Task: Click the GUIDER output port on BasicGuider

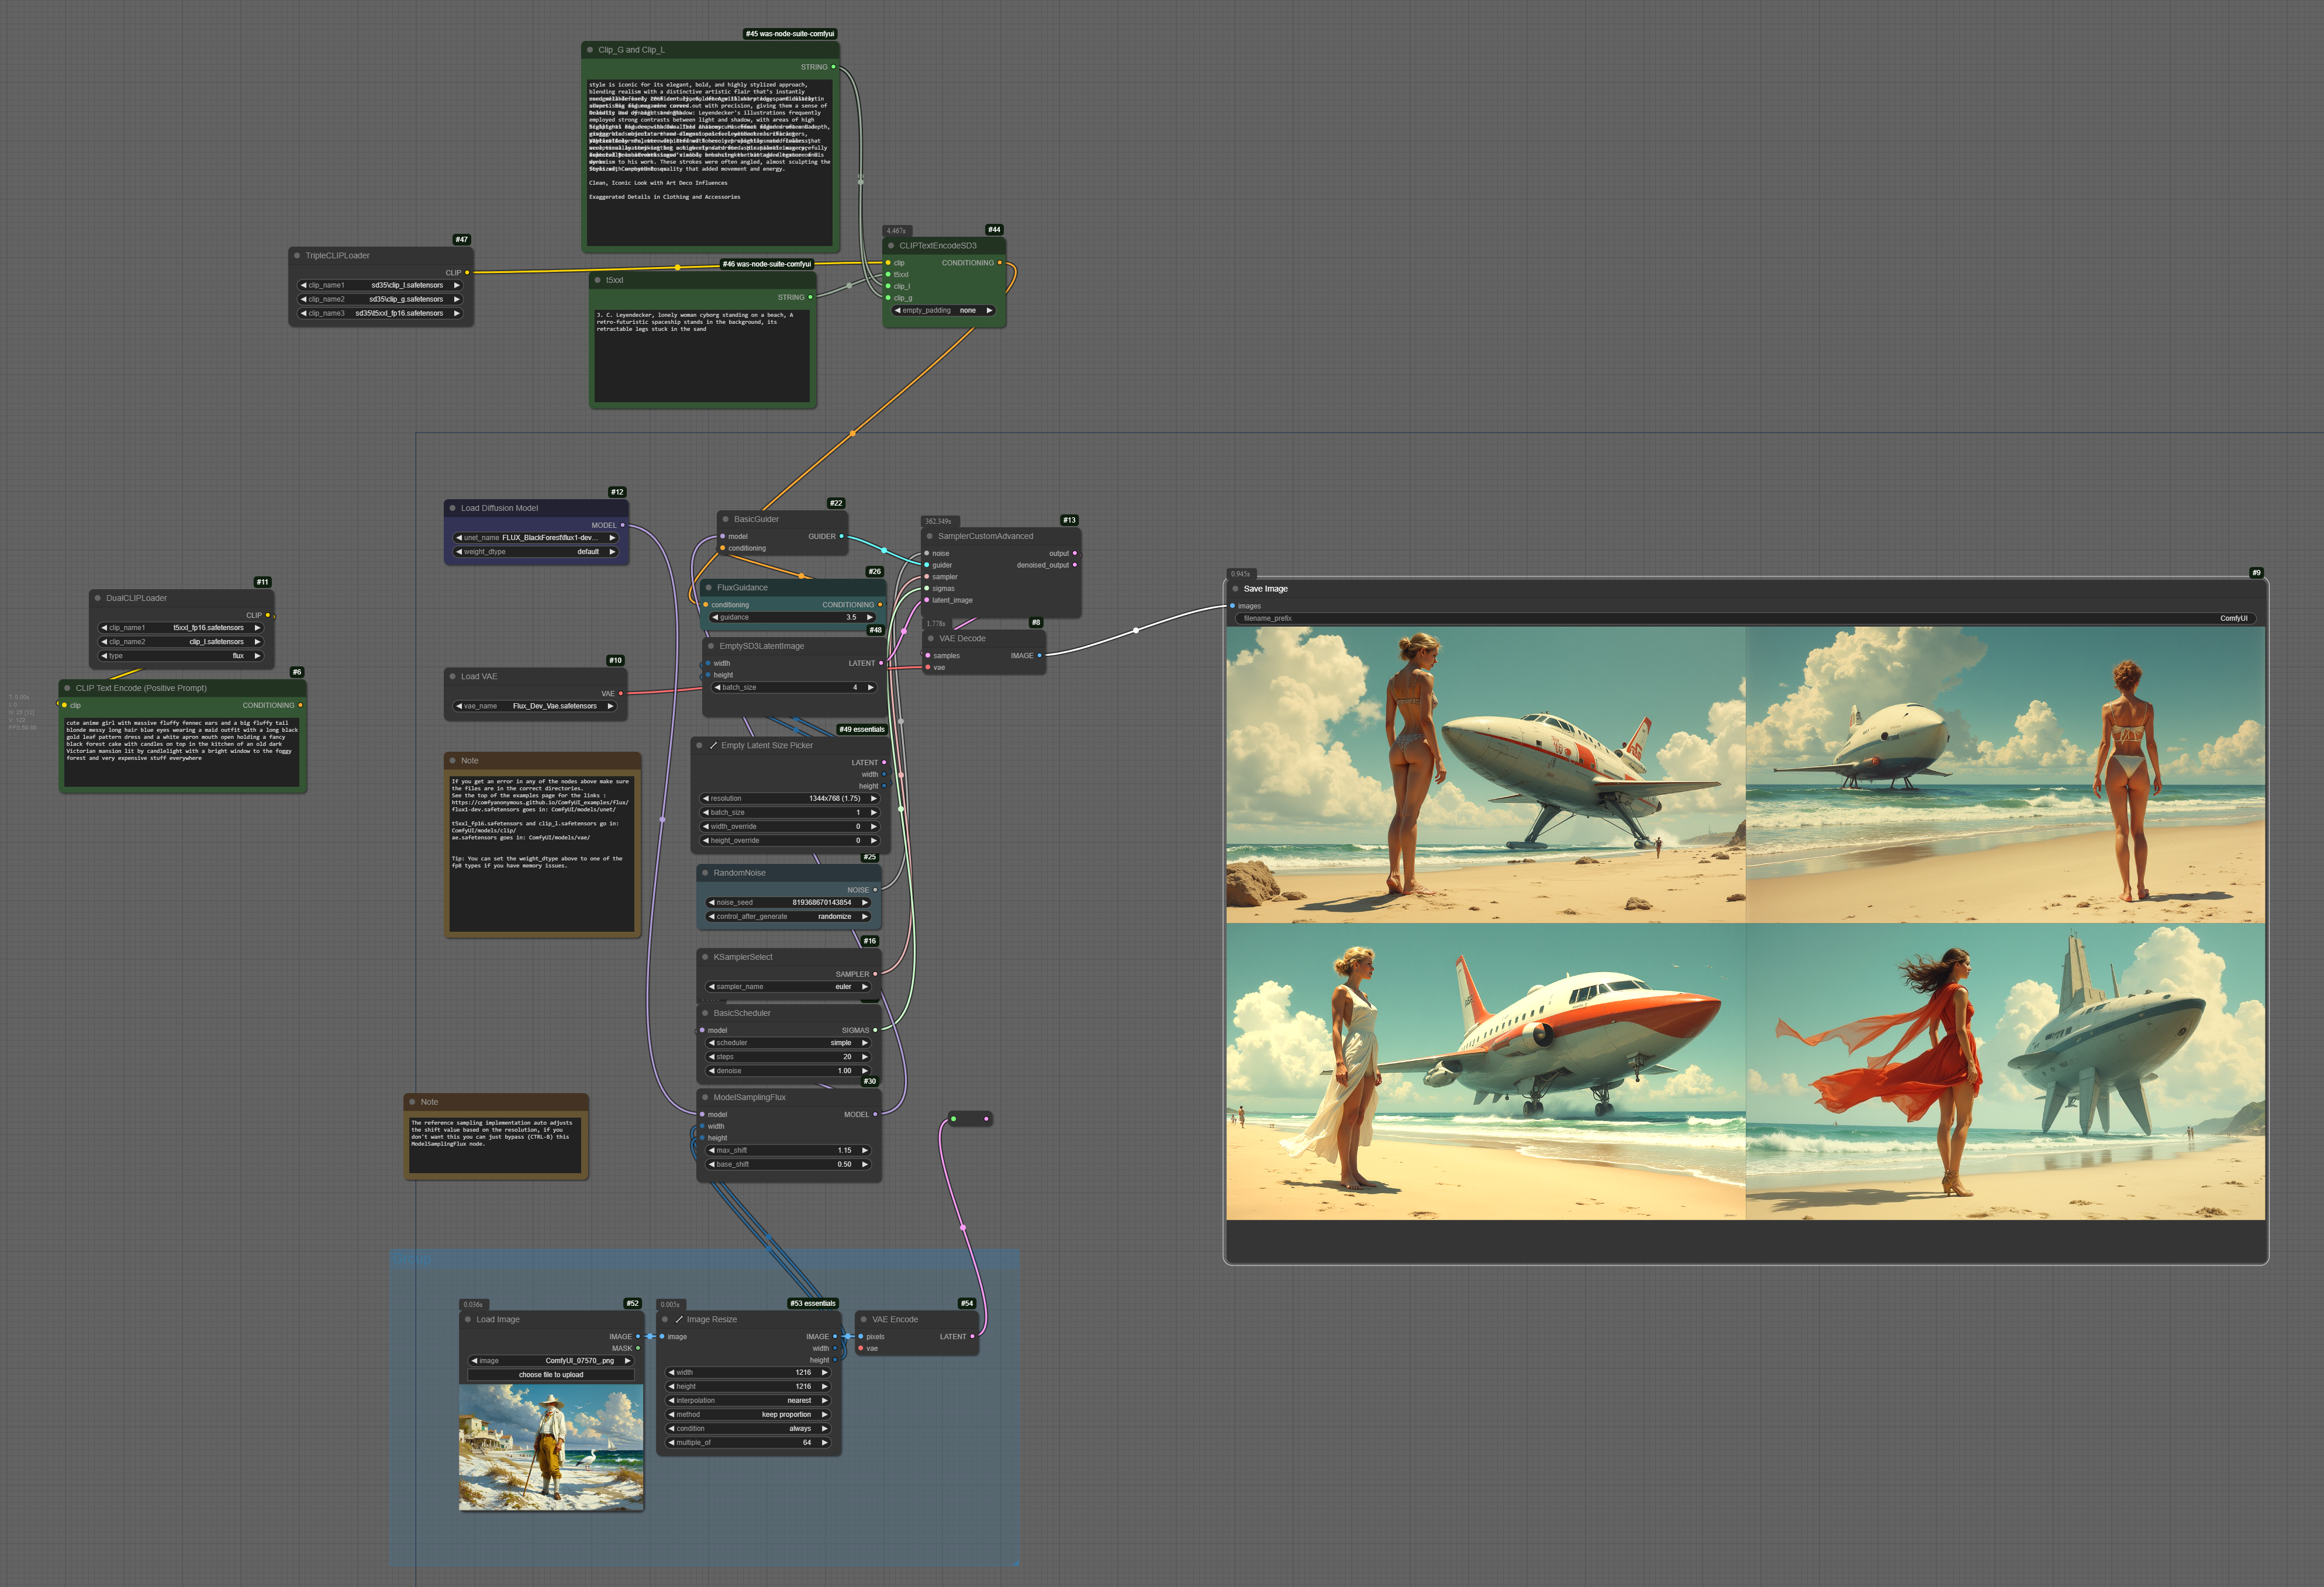Action: 841,537
